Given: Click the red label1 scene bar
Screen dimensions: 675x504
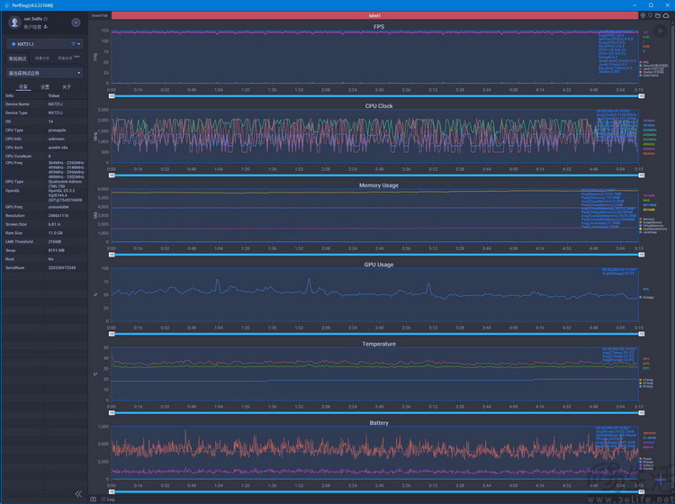Looking at the screenshot, I should point(374,15).
